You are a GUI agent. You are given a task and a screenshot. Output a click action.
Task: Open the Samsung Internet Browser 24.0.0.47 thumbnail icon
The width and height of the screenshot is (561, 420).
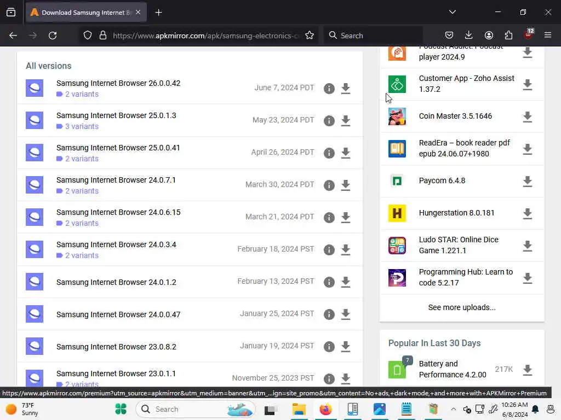pyautogui.click(x=35, y=314)
